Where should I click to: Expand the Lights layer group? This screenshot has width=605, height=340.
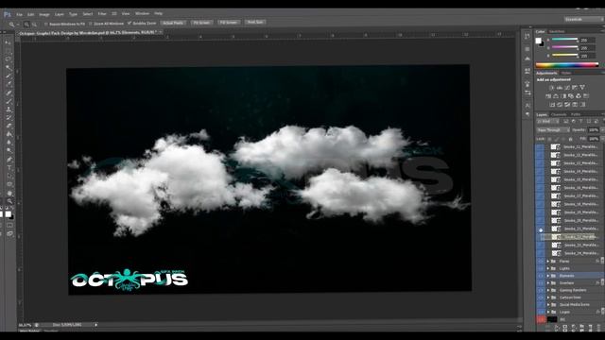pos(548,268)
